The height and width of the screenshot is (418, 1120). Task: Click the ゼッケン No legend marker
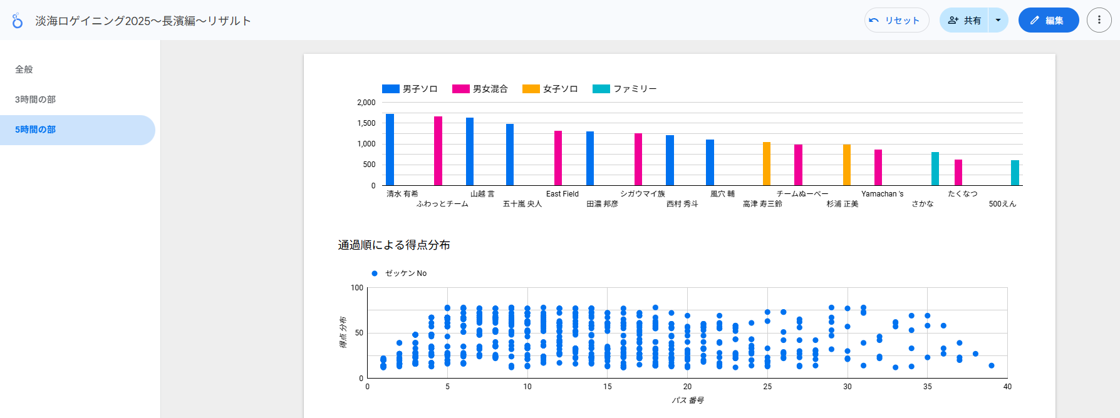pos(375,273)
